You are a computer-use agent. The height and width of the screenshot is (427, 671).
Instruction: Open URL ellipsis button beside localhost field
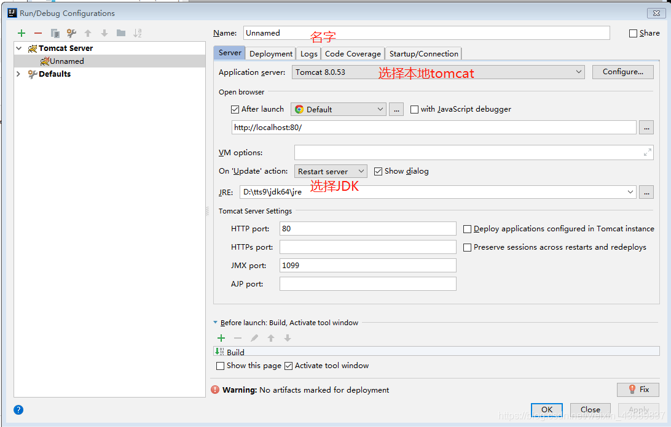pos(646,128)
